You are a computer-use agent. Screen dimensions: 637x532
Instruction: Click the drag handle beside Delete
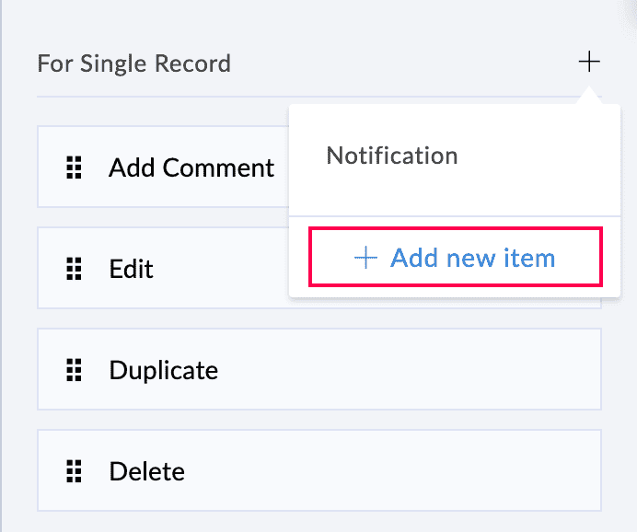(74, 471)
